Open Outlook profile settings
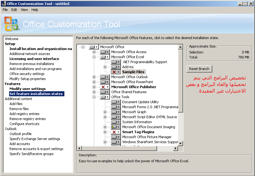Screen dimensions: 255x176 coord(20,134)
